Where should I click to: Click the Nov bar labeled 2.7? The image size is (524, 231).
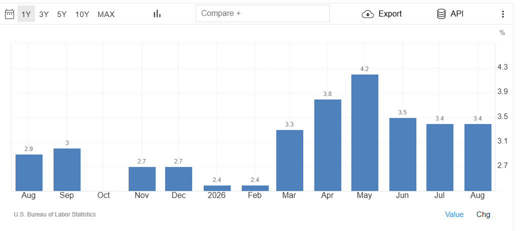(x=142, y=179)
